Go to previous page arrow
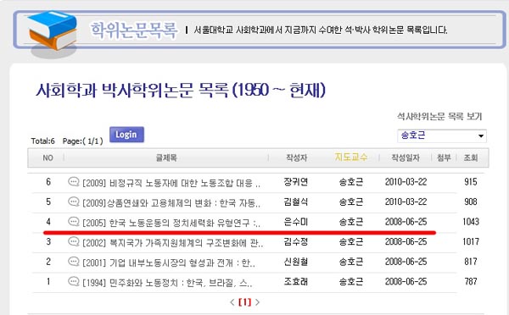 click(232, 302)
